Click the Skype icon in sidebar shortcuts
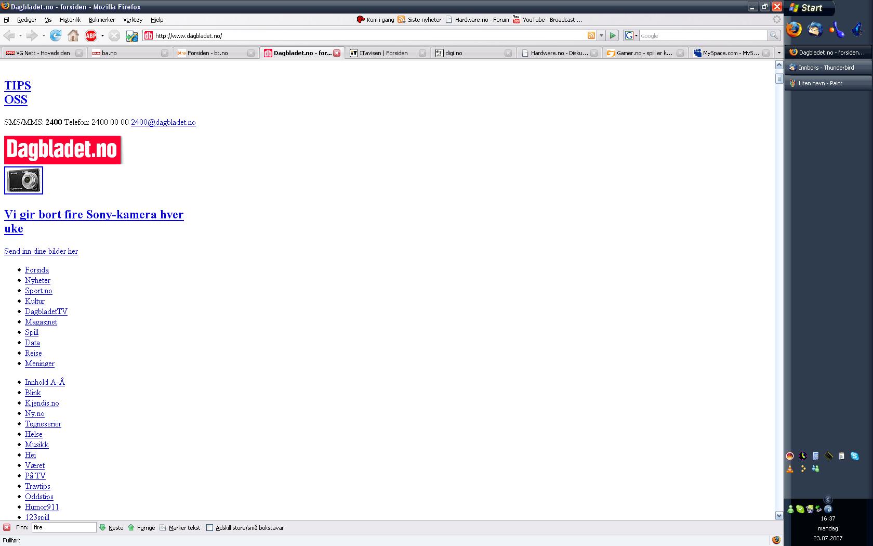This screenshot has height=546, width=873. click(855, 456)
